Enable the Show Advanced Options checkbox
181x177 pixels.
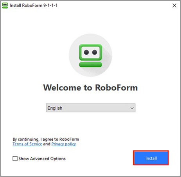click(15, 159)
